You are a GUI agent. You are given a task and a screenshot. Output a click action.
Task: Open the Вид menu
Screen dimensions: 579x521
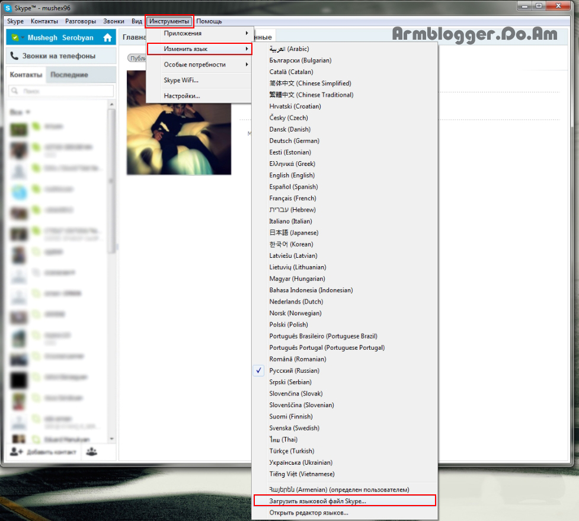point(137,21)
